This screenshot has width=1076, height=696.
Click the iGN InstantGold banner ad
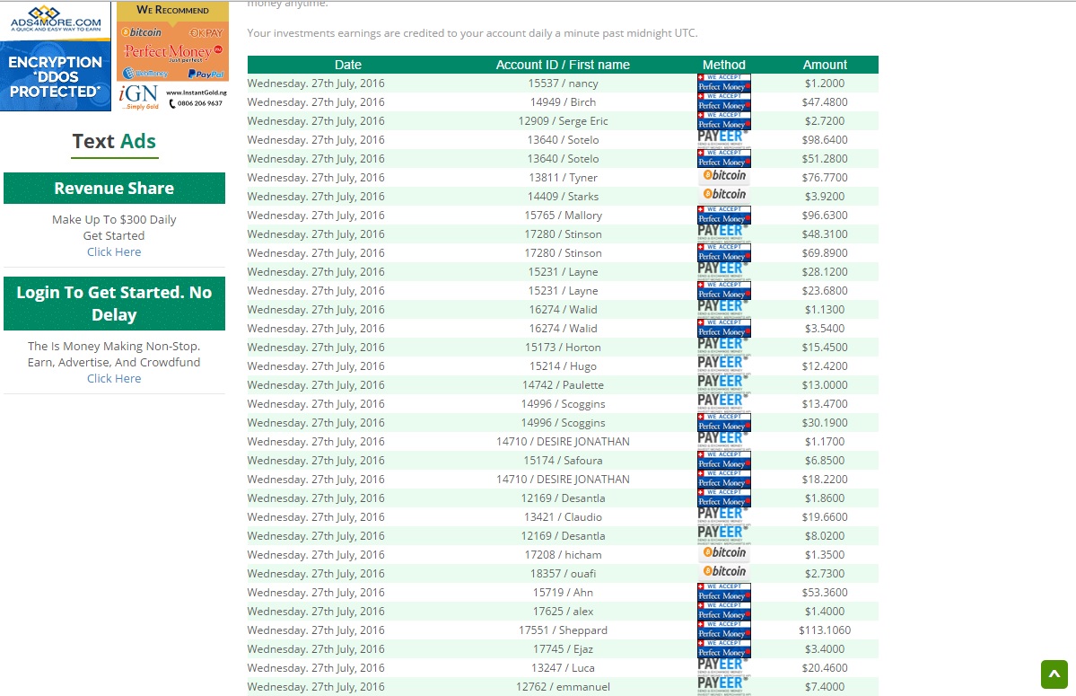pyautogui.click(x=173, y=97)
